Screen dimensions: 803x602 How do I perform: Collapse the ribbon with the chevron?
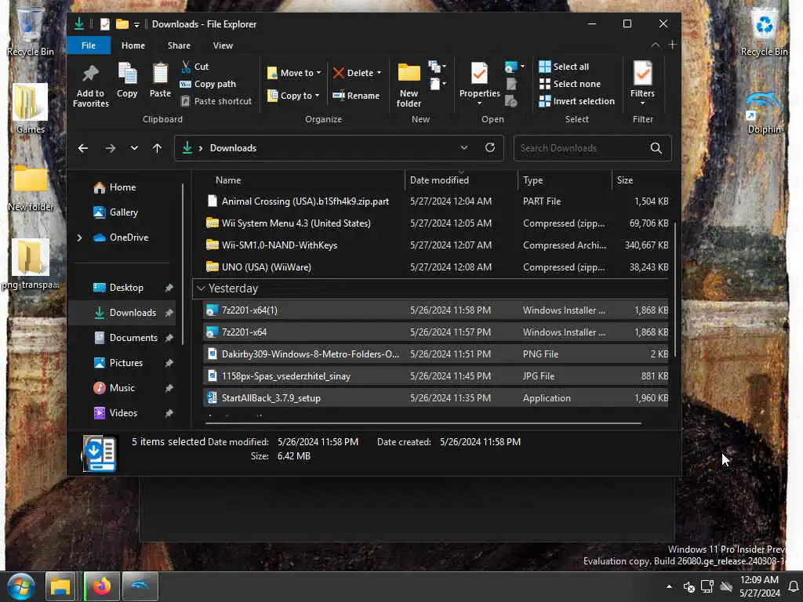655,45
